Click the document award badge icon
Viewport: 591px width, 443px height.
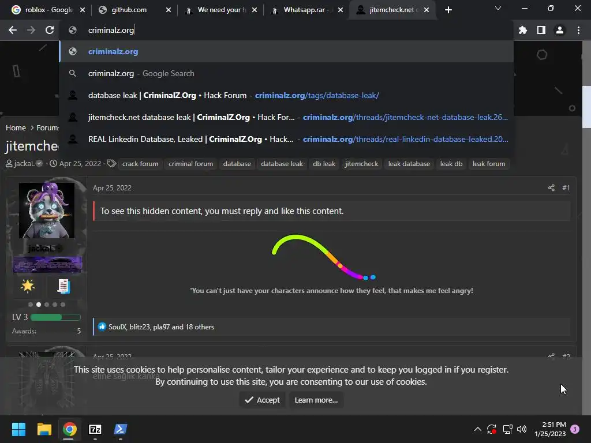(63, 286)
